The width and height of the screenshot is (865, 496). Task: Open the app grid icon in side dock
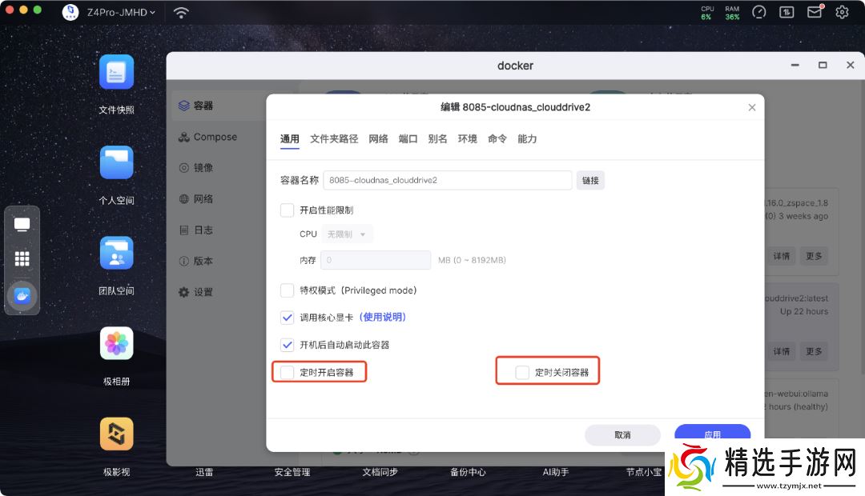coord(22,258)
